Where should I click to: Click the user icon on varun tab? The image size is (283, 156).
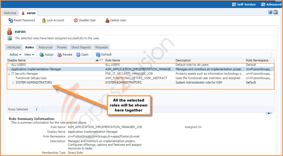click(x=23, y=13)
